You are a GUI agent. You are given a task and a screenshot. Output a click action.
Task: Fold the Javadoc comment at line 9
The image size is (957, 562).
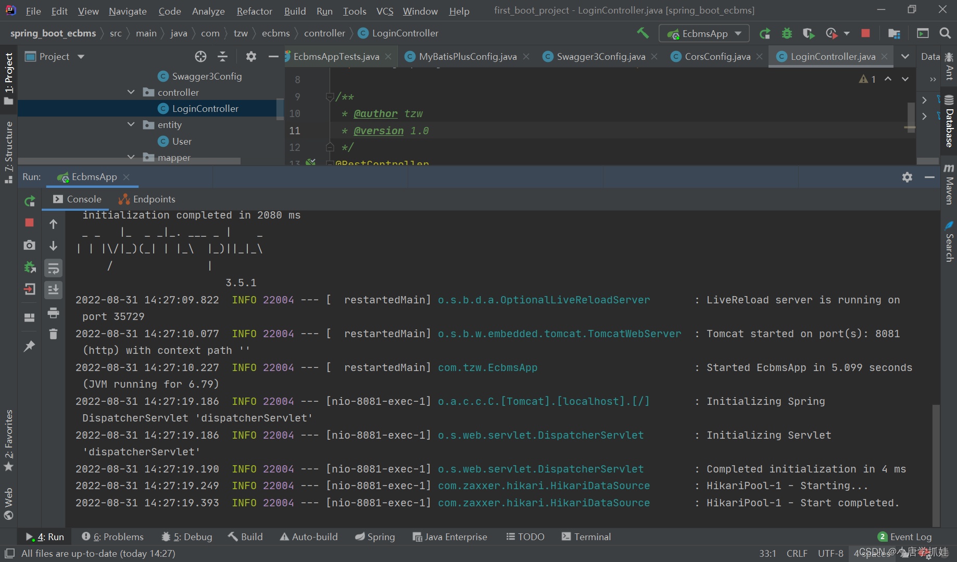point(329,97)
